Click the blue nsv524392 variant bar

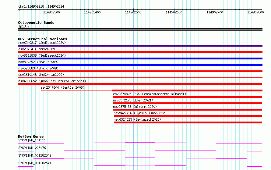click(x=140, y=65)
